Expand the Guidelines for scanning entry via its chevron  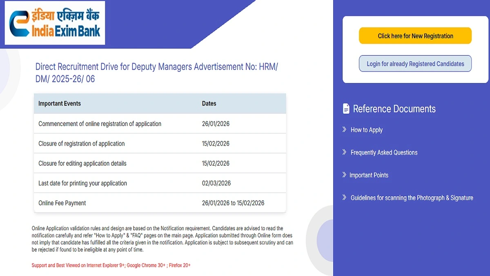(x=344, y=197)
